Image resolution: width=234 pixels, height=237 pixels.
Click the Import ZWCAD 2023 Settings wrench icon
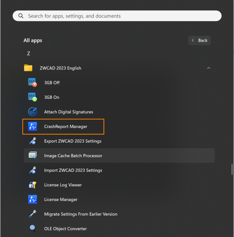click(x=32, y=170)
